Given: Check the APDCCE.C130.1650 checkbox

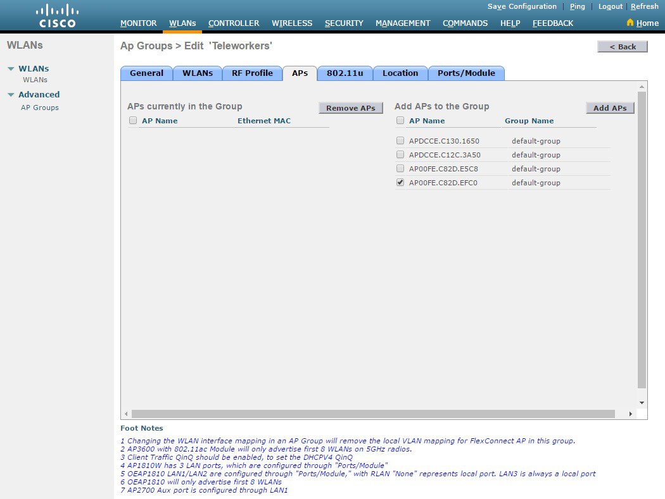Looking at the screenshot, I should 400,140.
